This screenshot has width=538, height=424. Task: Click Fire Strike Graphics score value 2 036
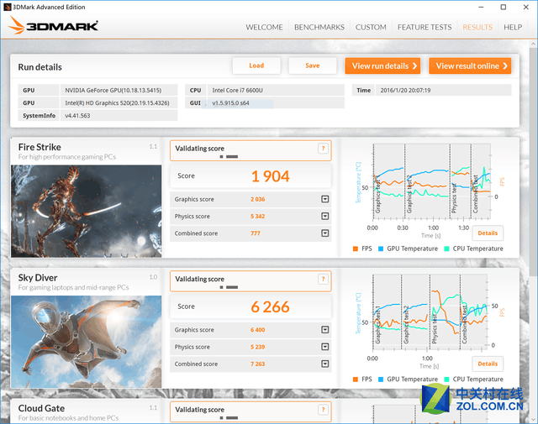pyautogui.click(x=258, y=199)
